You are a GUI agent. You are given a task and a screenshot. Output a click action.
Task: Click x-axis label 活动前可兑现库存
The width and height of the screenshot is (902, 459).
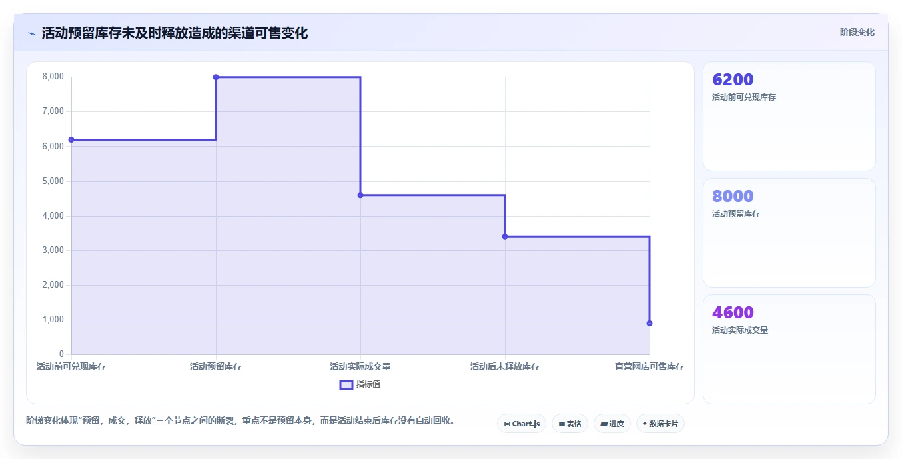71,367
